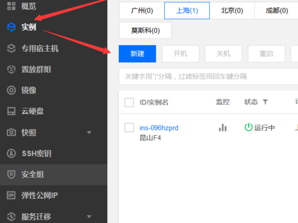Click the 状态 column header text
Viewport: 298px width, 223px height.
(x=251, y=102)
